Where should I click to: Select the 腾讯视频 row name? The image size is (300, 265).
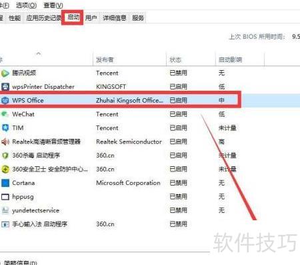24,73
